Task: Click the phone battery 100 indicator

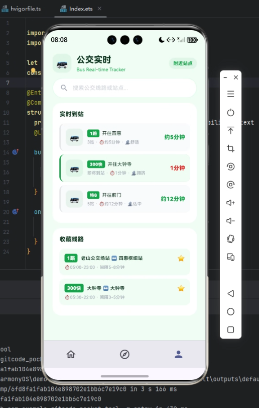Action: [192, 40]
